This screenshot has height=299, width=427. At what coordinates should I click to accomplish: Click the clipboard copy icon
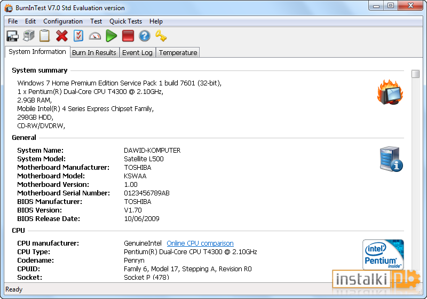[45, 36]
